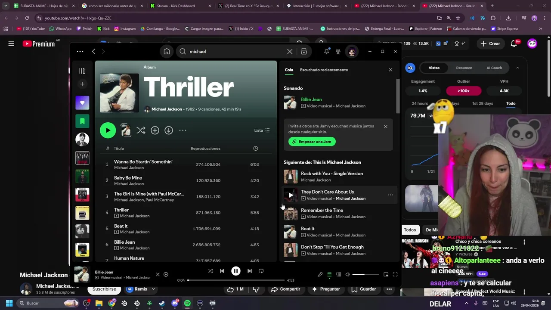
Task: Open Michael Jackson artist link under Thriller
Action: point(167,109)
